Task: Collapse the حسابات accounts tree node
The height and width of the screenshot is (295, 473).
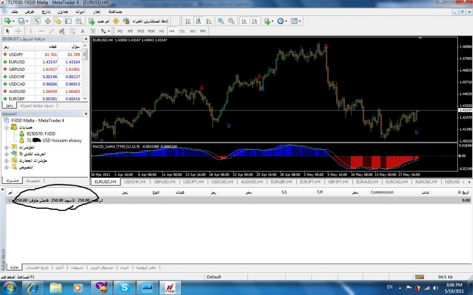Action: coord(6,127)
